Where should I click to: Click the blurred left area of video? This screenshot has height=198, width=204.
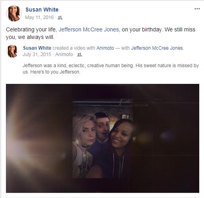click(39, 138)
